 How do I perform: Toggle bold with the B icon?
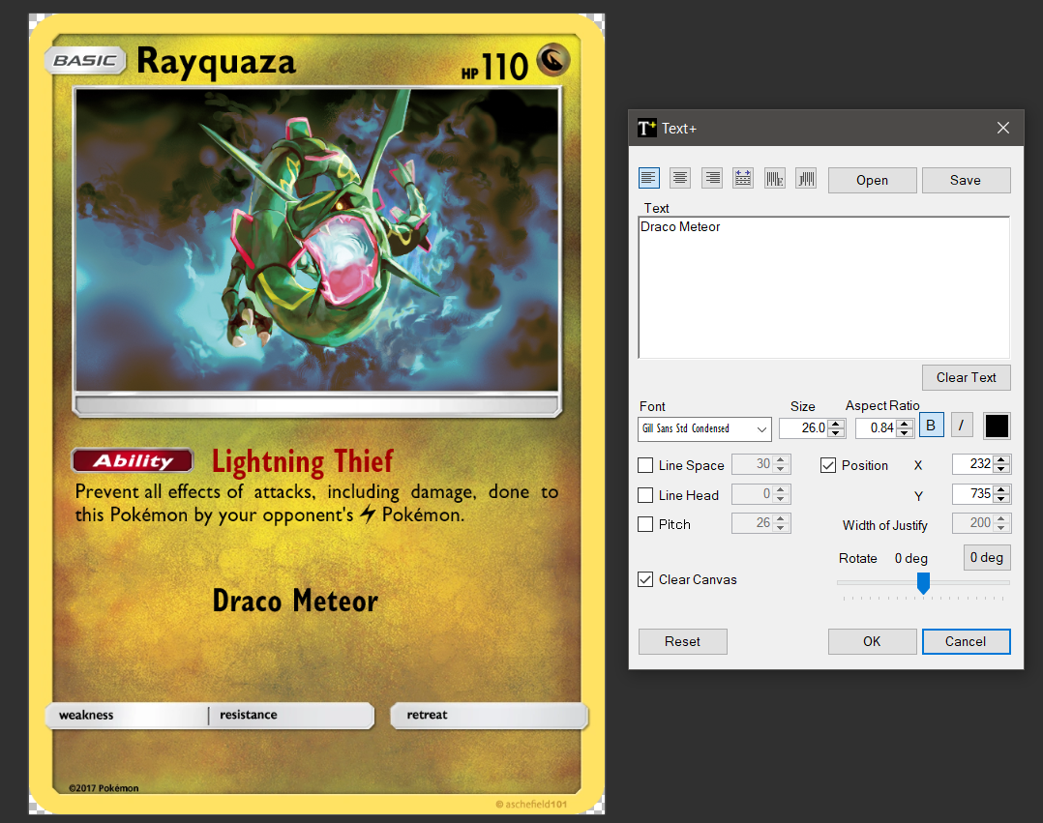coord(931,425)
